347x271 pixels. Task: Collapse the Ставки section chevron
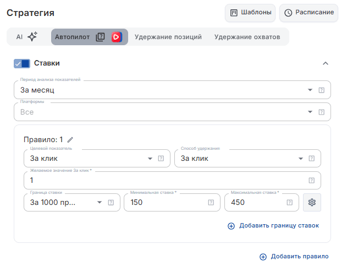pyautogui.click(x=326, y=63)
